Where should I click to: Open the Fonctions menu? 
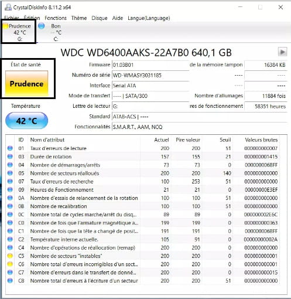click(x=56, y=18)
